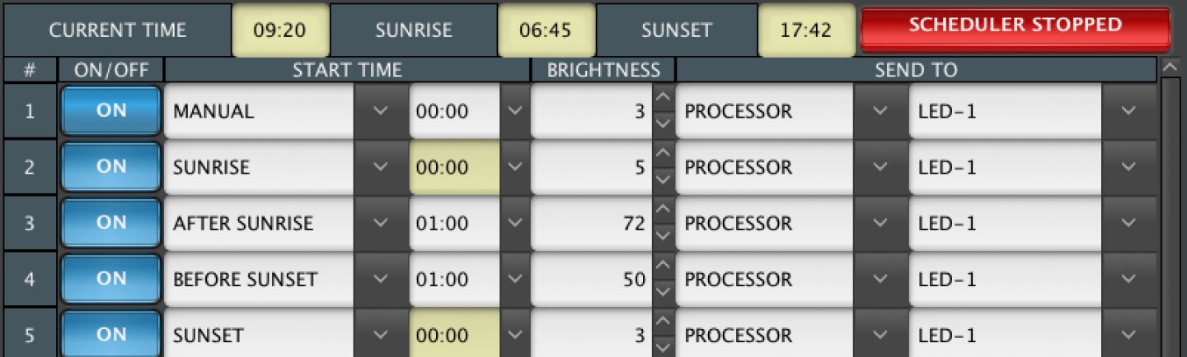This screenshot has width=1187, height=357.
Task: Open time offset dropdown arrow in row 3
Action: pyautogui.click(x=515, y=223)
